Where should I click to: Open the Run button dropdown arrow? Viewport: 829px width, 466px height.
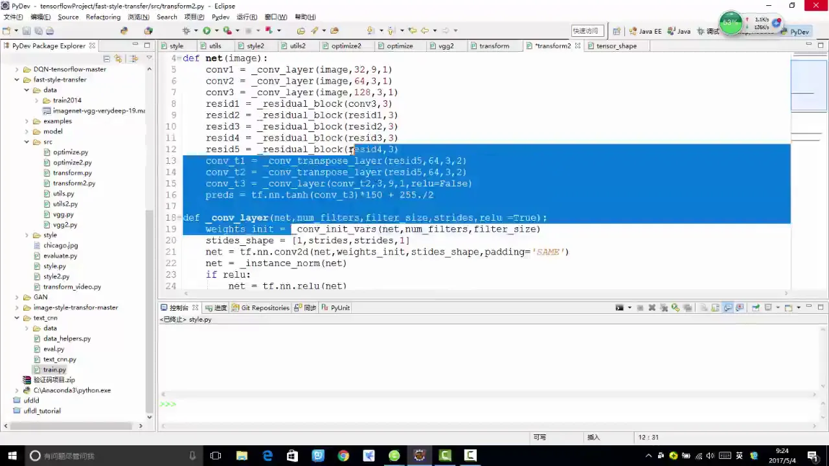coord(216,30)
